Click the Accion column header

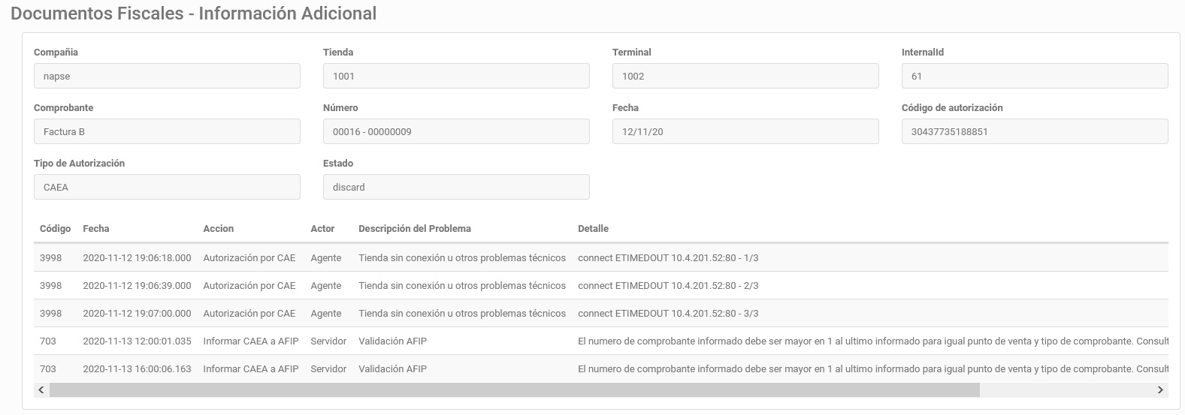(x=218, y=228)
